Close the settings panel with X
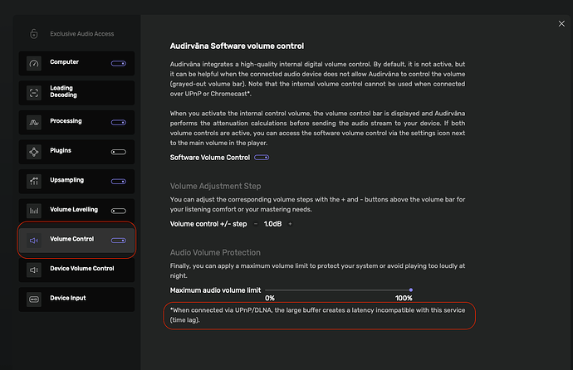The height and width of the screenshot is (370, 573). pyautogui.click(x=561, y=24)
